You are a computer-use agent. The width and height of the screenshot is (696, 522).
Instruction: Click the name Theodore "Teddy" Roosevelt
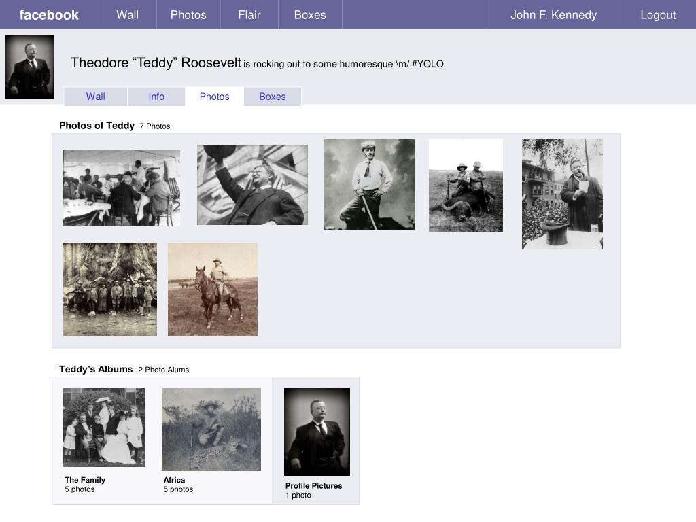coord(156,63)
